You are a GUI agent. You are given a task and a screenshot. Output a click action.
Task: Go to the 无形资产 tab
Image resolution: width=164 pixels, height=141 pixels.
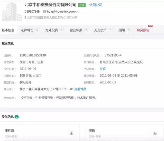coord(100,30)
